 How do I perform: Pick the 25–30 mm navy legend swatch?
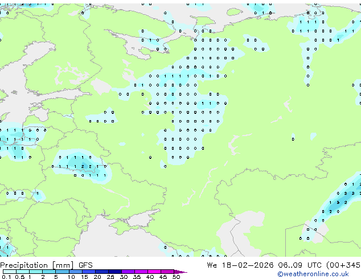(x=114, y=272)
